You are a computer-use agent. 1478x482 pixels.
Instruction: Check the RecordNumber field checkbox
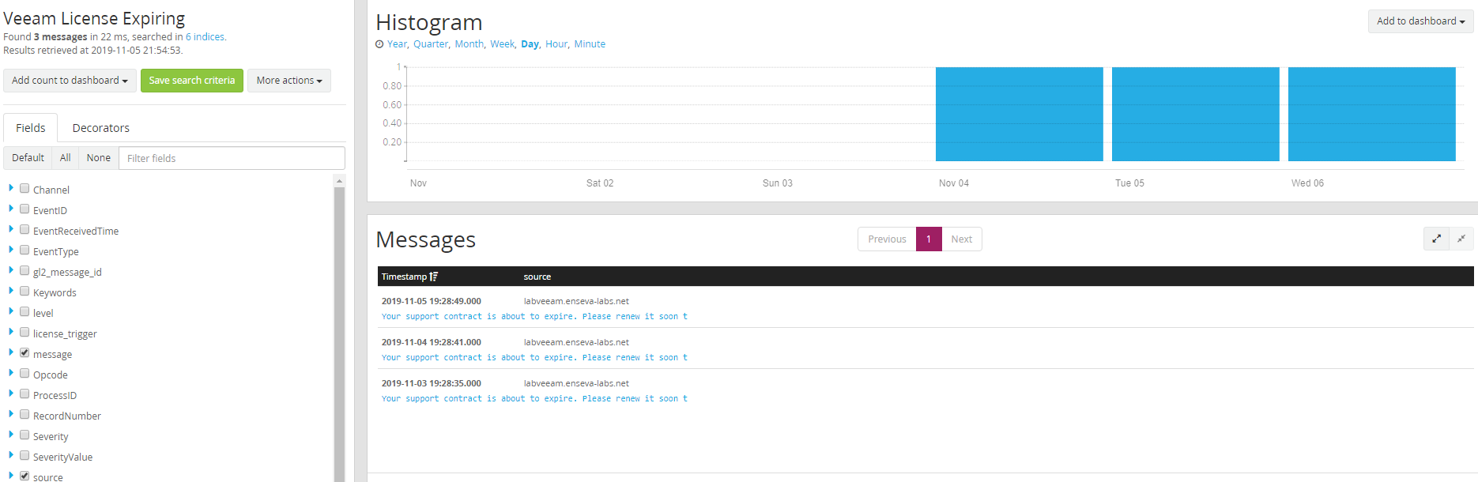click(25, 414)
